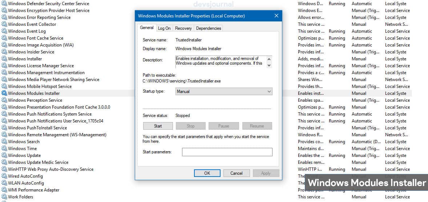Click the gear icon beside Windows Presentation Foundation Font Cache

(4, 107)
